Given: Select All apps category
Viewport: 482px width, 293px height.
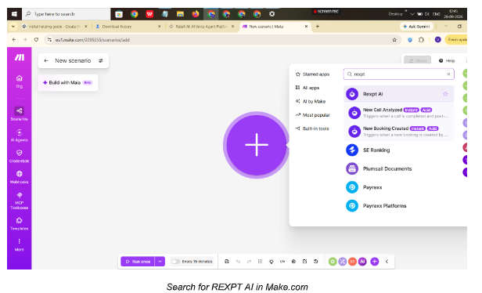Looking at the screenshot, I should (308, 88).
